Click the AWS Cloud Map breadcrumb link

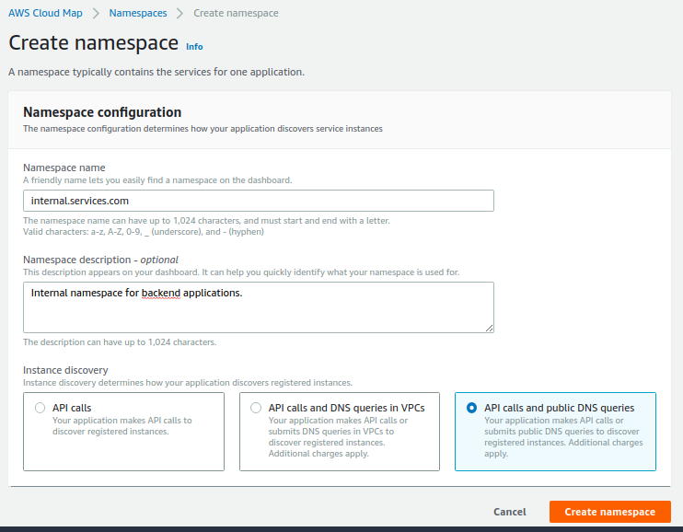coord(45,13)
